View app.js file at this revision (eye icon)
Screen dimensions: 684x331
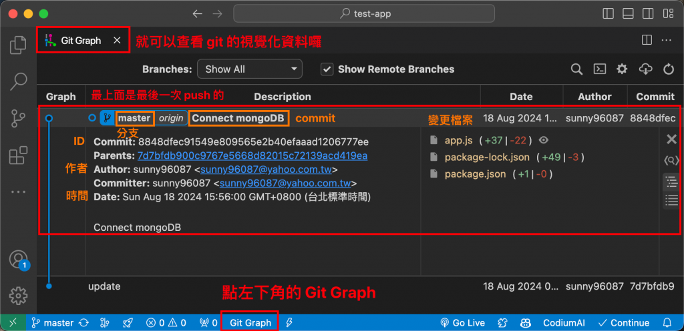(544, 140)
